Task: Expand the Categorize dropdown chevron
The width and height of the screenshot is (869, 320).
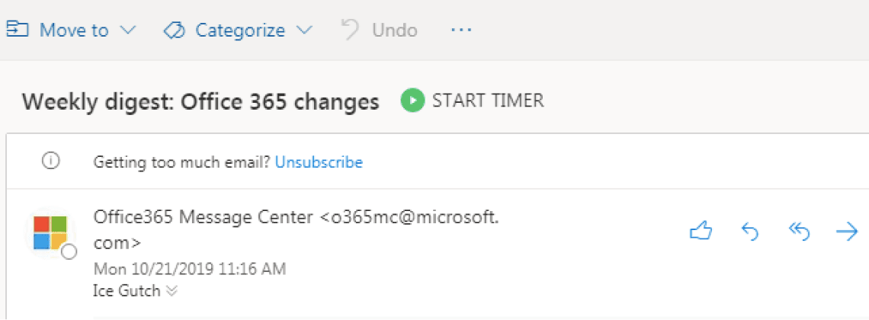Action: 304,30
